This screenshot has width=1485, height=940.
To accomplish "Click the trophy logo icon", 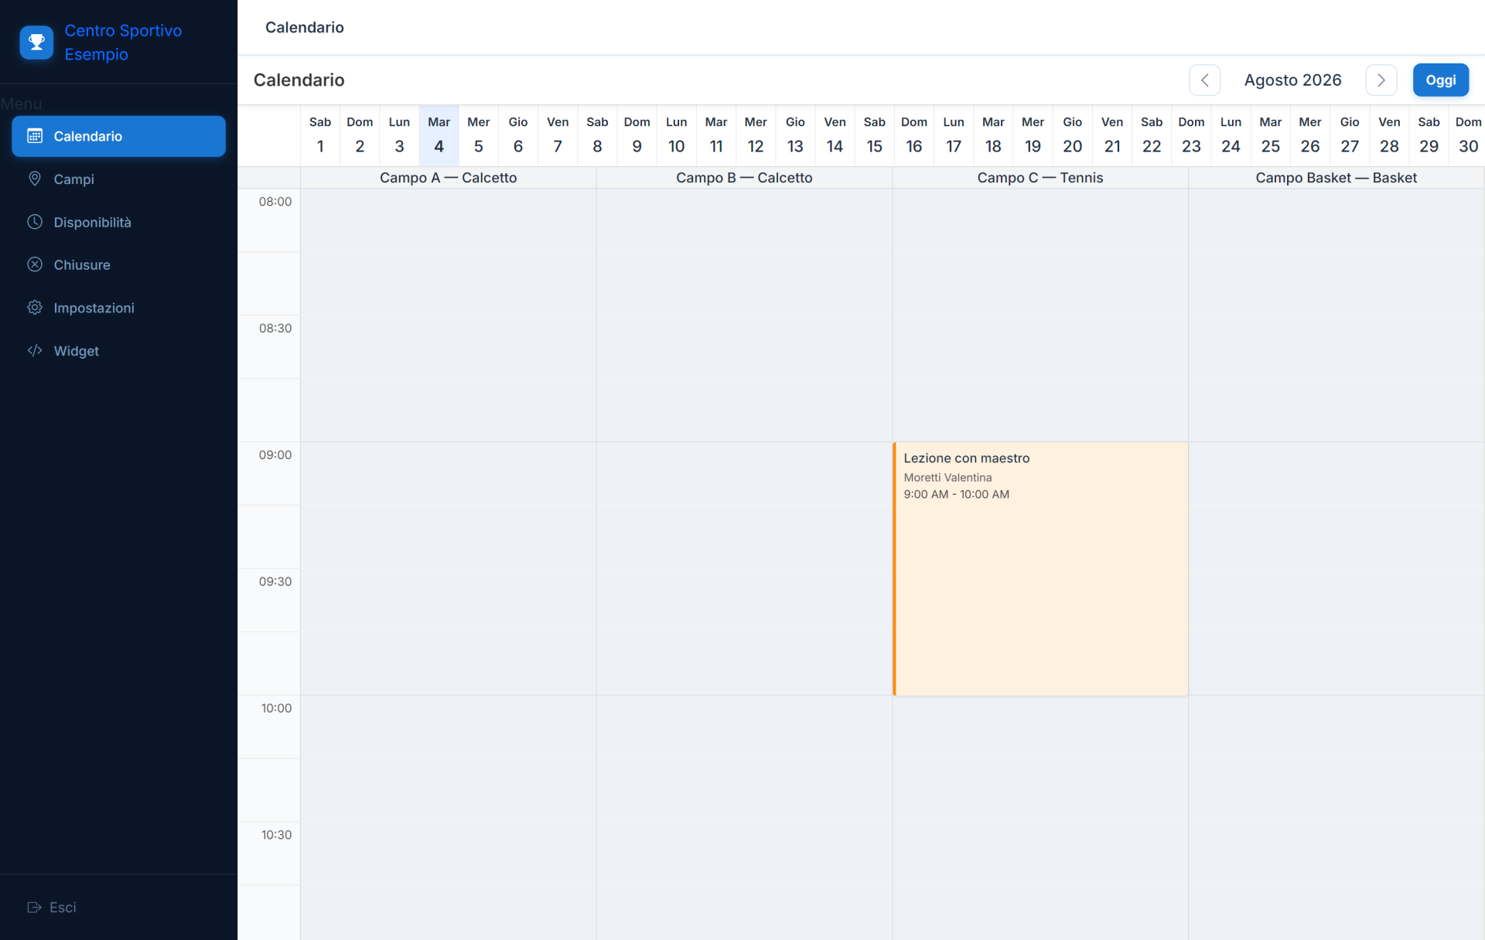I will tap(36, 43).
